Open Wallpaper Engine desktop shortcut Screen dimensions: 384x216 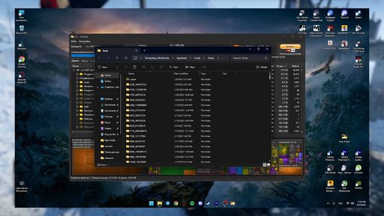click(330, 16)
